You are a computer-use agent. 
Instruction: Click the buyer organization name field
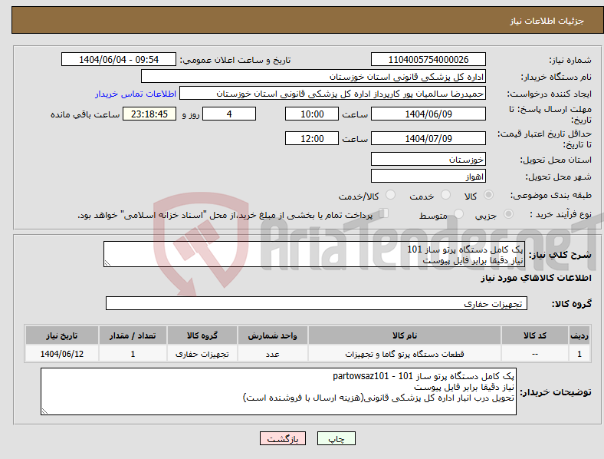coord(313,76)
